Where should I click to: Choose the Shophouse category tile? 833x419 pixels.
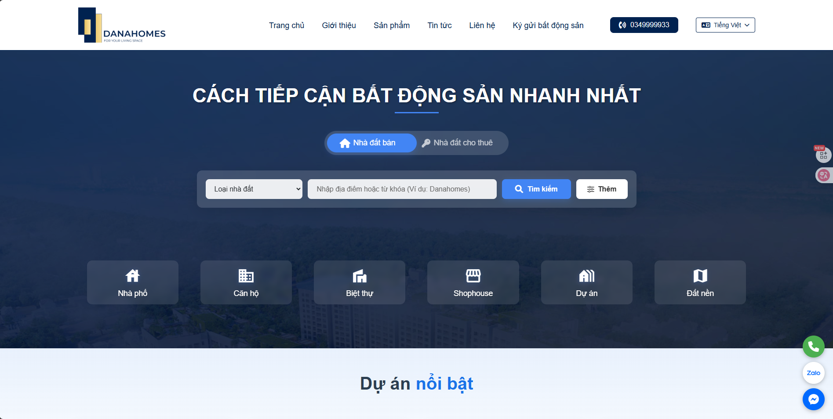tap(473, 282)
